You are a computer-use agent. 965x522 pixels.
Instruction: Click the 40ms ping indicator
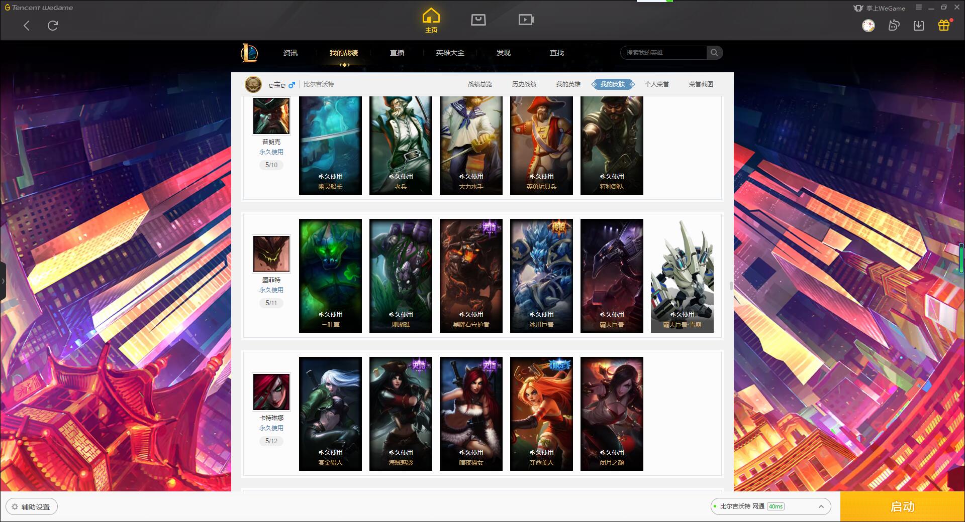coord(776,506)
